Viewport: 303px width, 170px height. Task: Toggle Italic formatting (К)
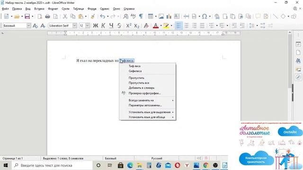(x=103, y=25)
